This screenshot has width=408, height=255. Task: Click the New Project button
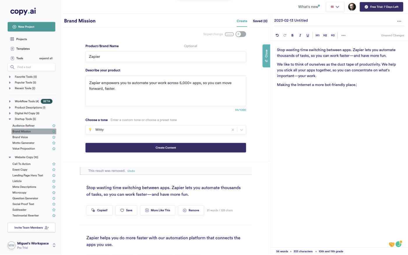click(31, 27)
